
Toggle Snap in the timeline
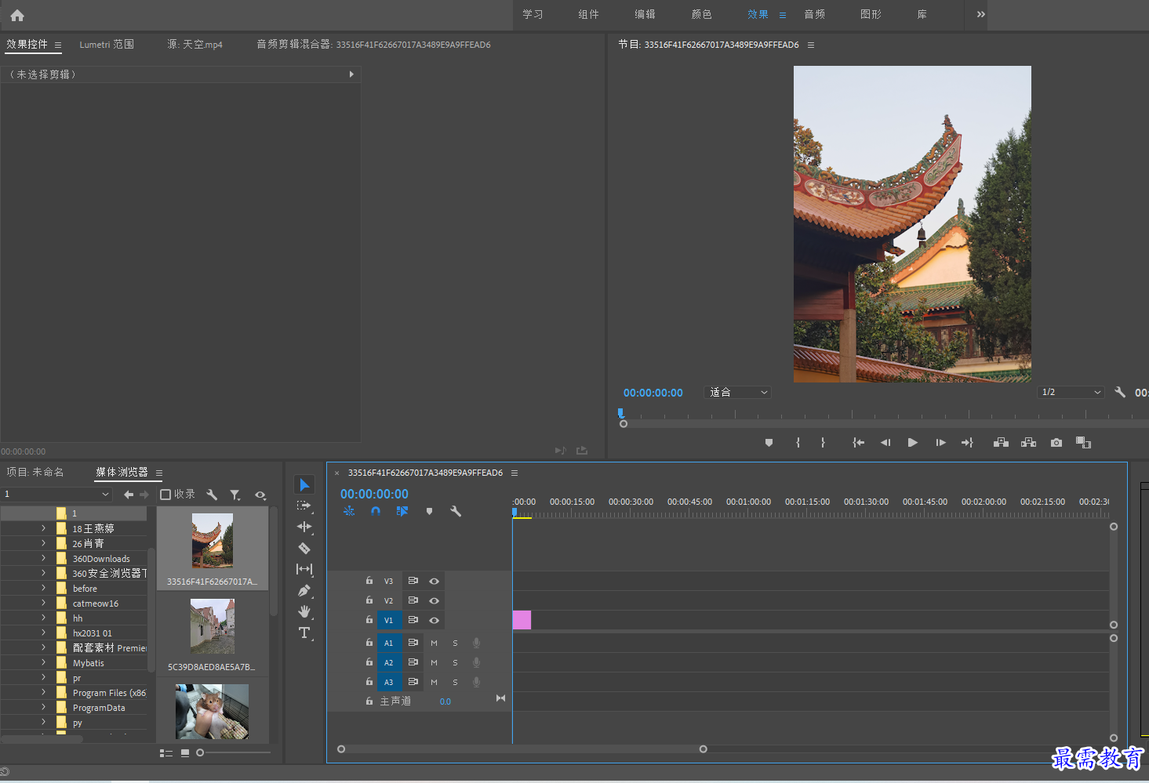[x=376, y=511]
